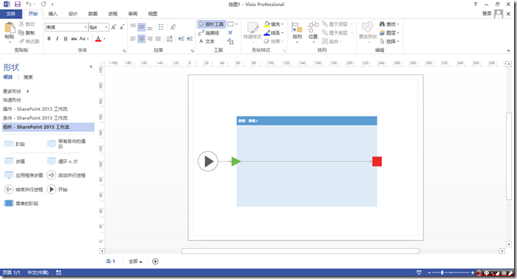Viewport: 517px width, 279px height.
Task: Toggle align bottom vertical alignment
Action: pyautogui.click(x=150, y=28)
